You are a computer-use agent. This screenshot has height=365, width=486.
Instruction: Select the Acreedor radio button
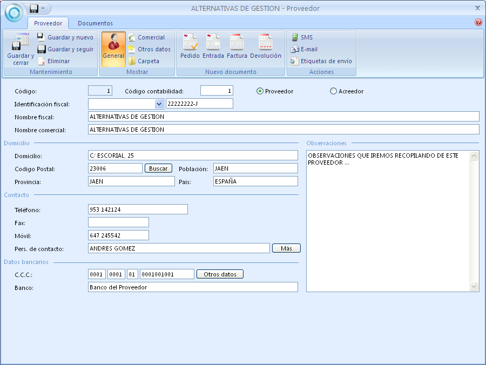(333, 91)
